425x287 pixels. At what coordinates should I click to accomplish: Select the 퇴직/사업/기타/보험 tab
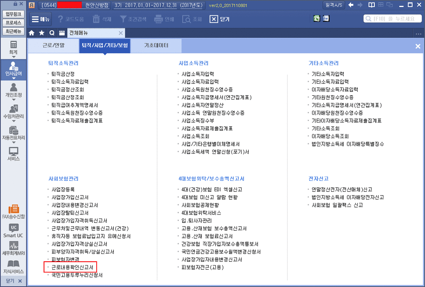[105, 46]
